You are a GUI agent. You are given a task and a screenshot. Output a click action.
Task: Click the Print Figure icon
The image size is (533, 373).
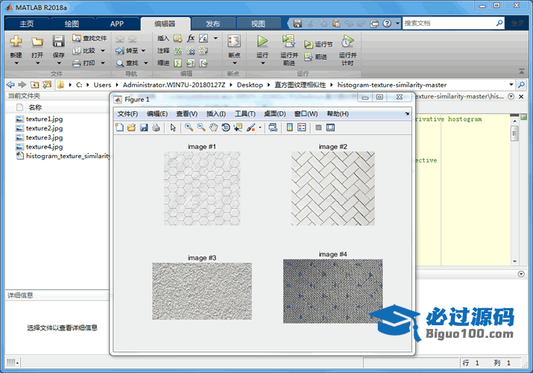(156, 128)
